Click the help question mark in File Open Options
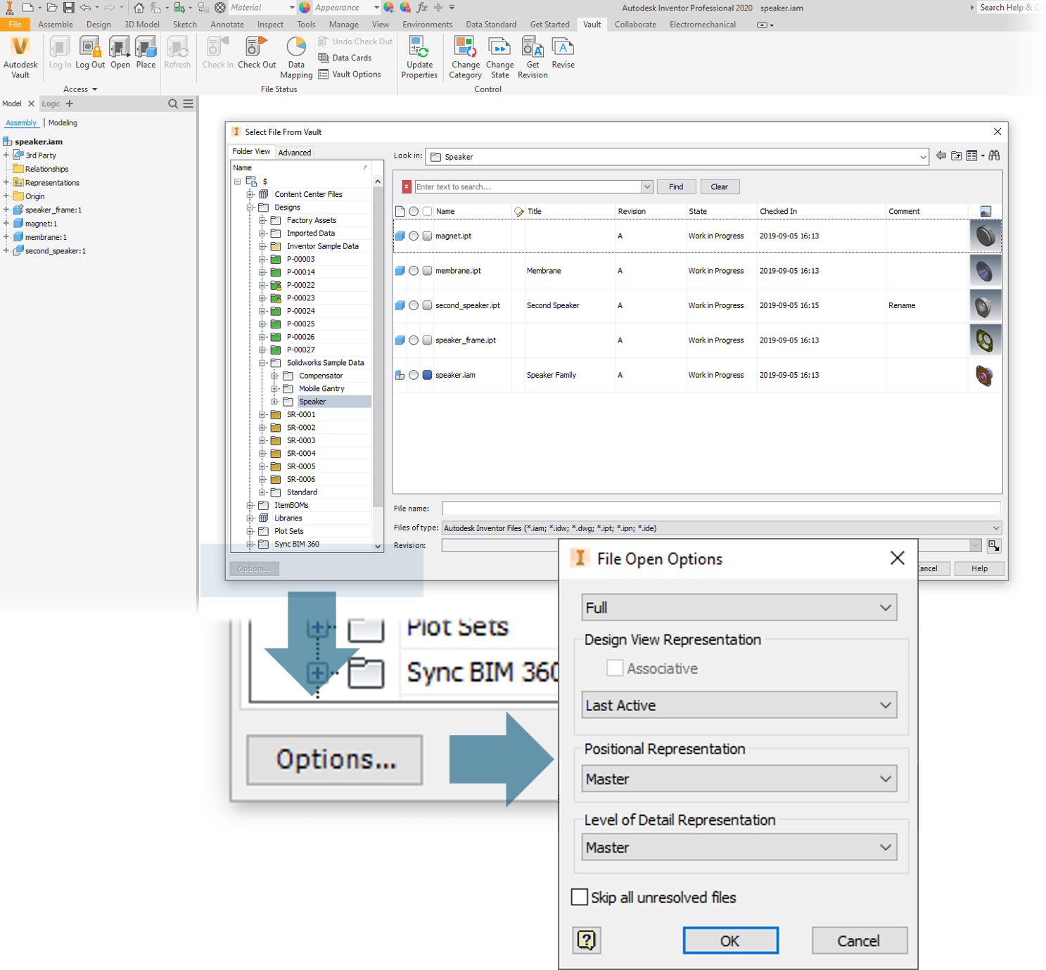This screenshot has width=1046, height=970. [x=587, y=940]
